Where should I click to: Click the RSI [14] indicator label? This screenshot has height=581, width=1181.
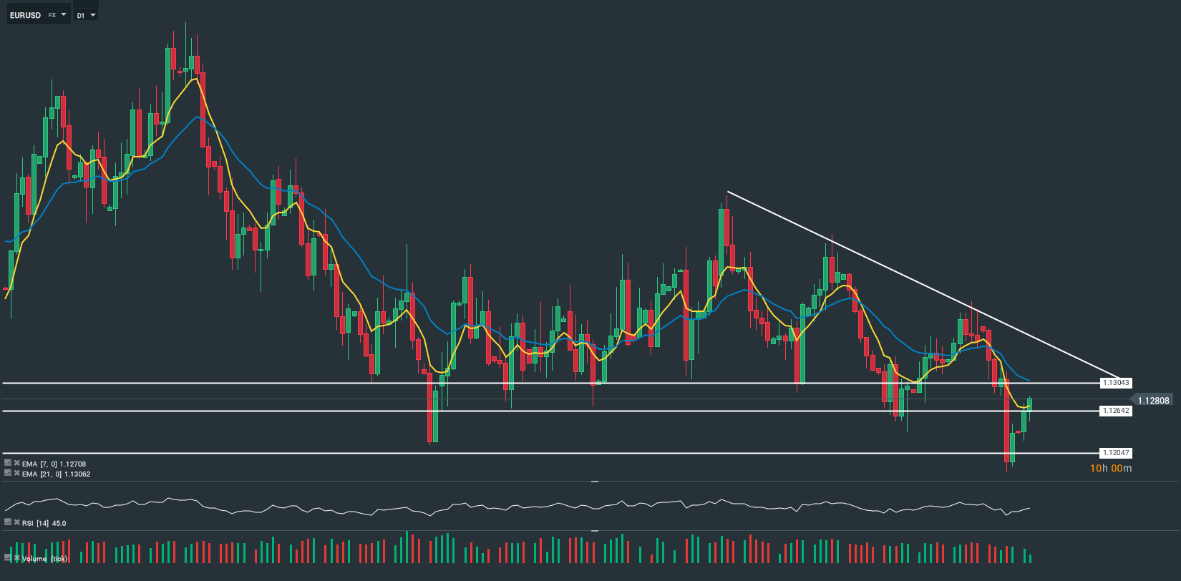click(x=44, y=524)
